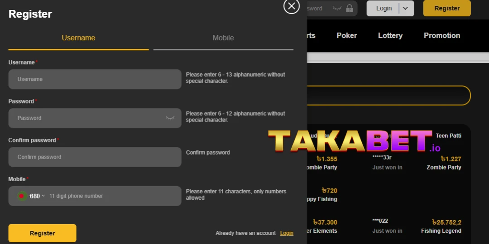This screenshot has width=489, height=244.
Task: Open the country code dropdown arrow
Action: pos(43,196)
